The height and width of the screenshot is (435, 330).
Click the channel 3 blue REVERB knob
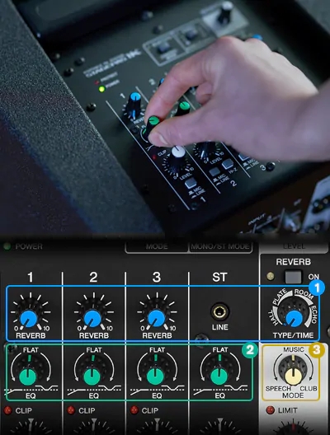(x=156, y=318)
